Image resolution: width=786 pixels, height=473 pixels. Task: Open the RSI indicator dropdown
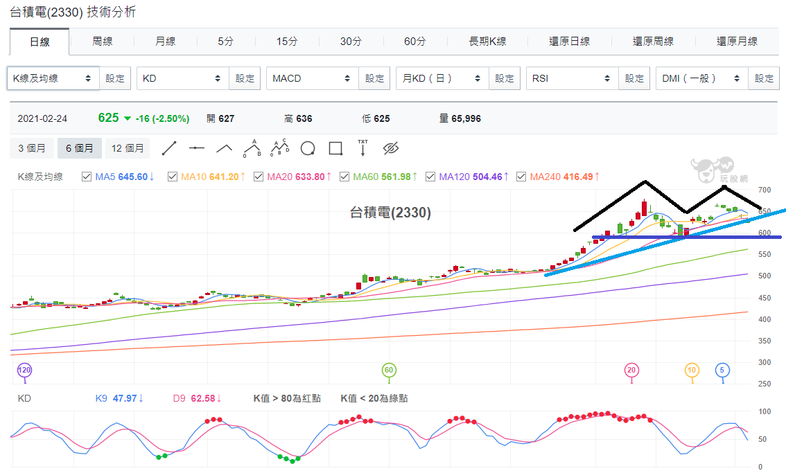[572, 78]
